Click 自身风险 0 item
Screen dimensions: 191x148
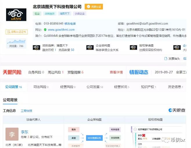pos(36,72)
